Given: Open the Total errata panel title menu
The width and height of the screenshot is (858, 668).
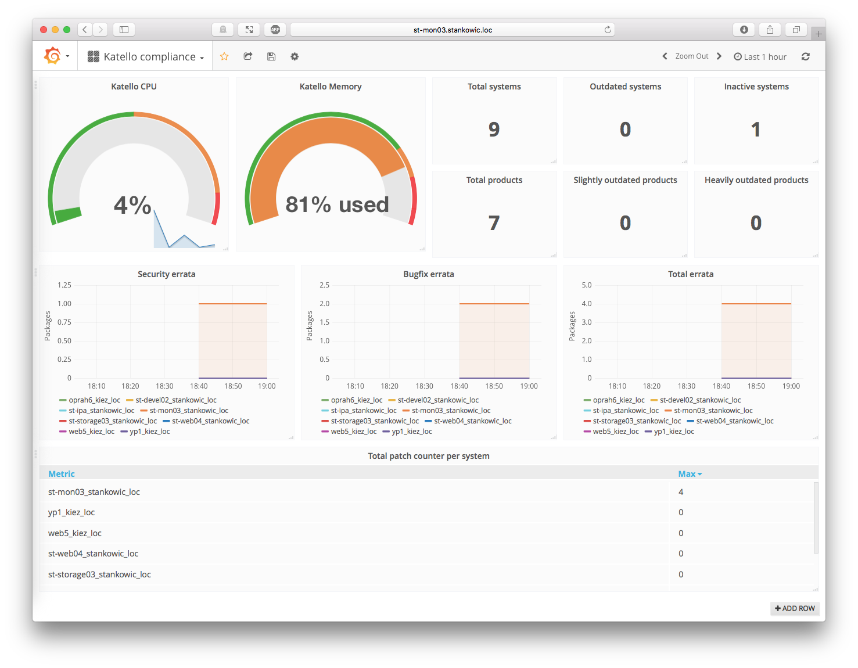Looking at the screenshot, I should pyautogui.click(x=691, y=274).
